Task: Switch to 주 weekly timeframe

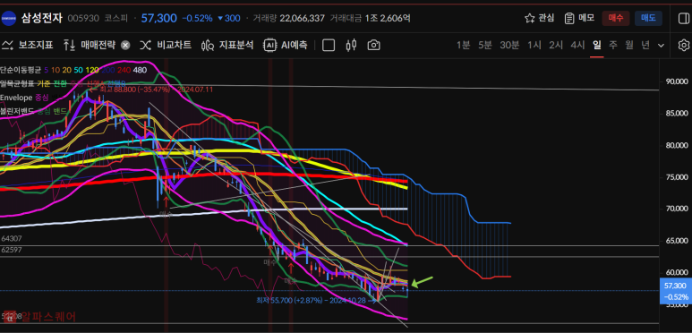Action: point(613,45)
